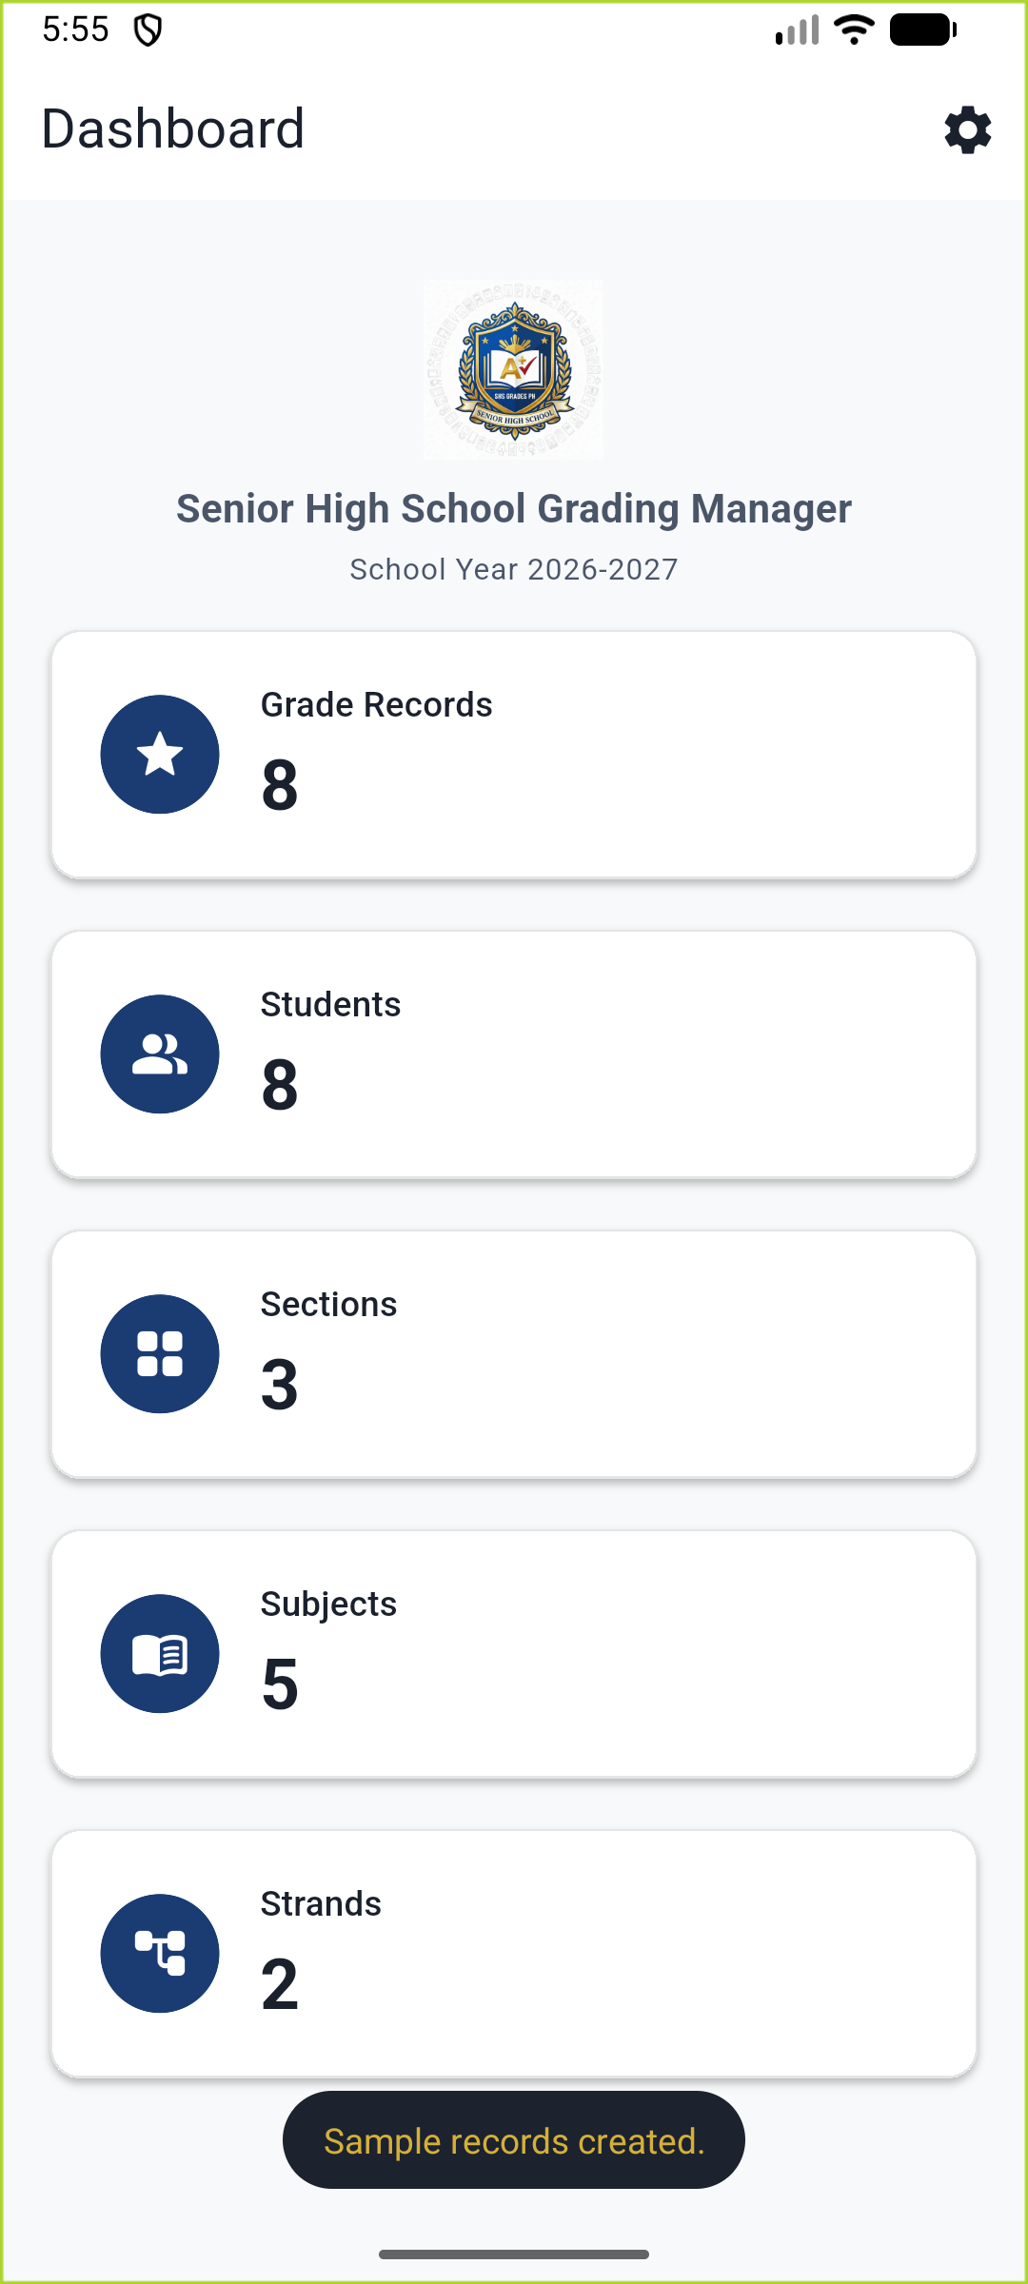The image size is (1028, 2284).
Task: Tap the Grade Records count number
Action: click(x=280, y=786)
